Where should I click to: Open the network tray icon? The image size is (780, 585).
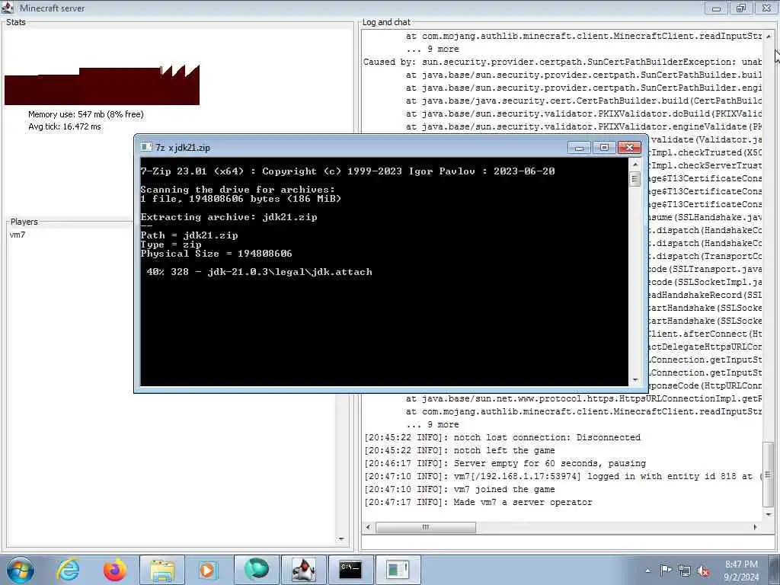(x=685, y=571)
